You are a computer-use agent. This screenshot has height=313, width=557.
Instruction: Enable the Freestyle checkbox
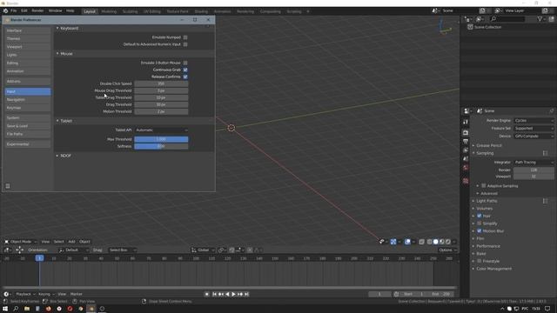[x=480, y=261]
